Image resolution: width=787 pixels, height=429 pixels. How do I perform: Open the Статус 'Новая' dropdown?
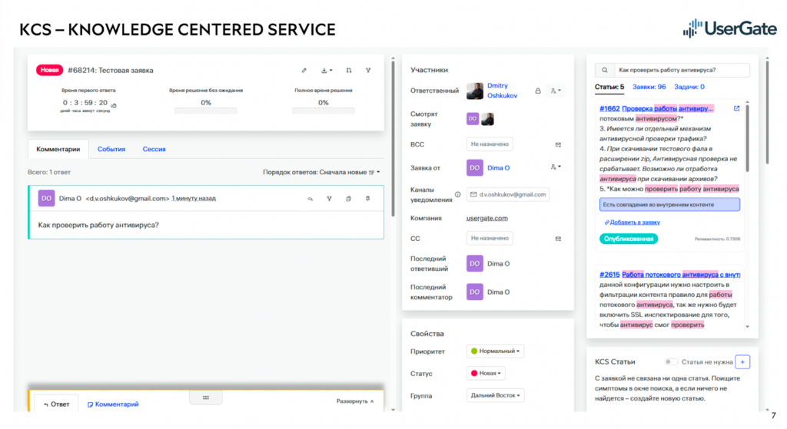click(486, 373)
